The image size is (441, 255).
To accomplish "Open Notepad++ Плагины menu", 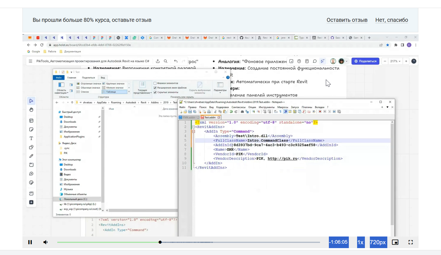I will 307,107.
